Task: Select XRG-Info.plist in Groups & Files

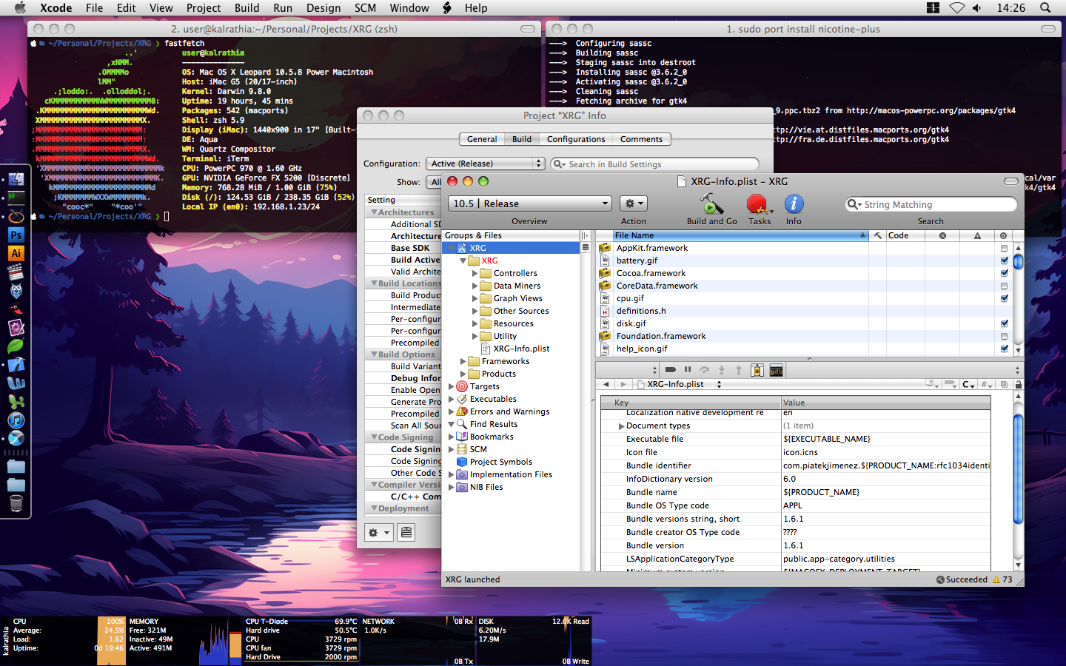Action: (x=521, y=349)
